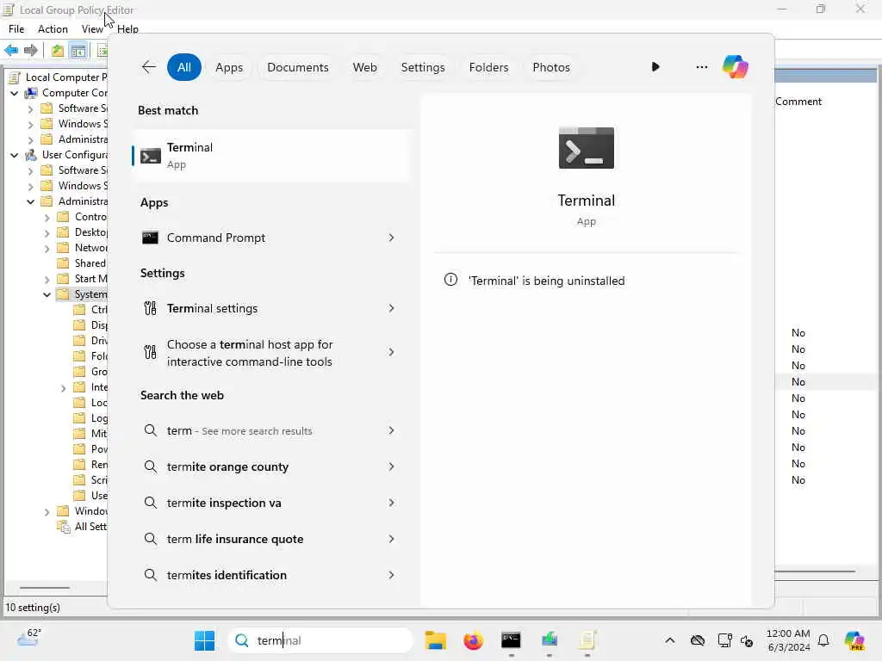Expand the 'termite orange county' chevron
Image resolution: width=882 pixels, height=661 pixels.
391,466
